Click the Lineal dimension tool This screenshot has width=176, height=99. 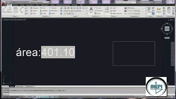(98, 8)
